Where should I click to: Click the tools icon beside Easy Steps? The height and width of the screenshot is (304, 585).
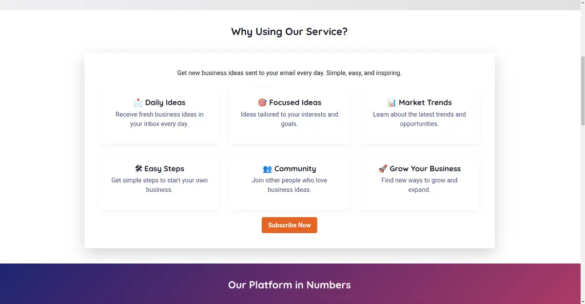[x=138, y=168]
